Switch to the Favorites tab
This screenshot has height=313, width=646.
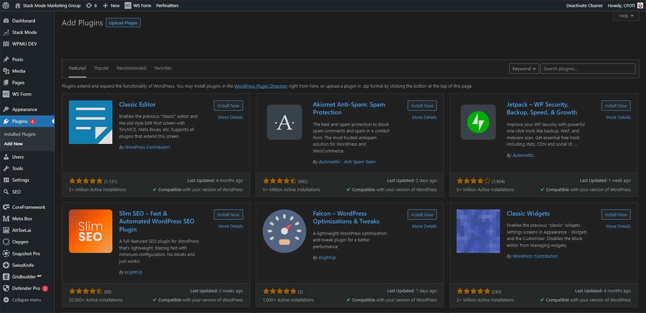pyautogui.click(x=163, y=68)
